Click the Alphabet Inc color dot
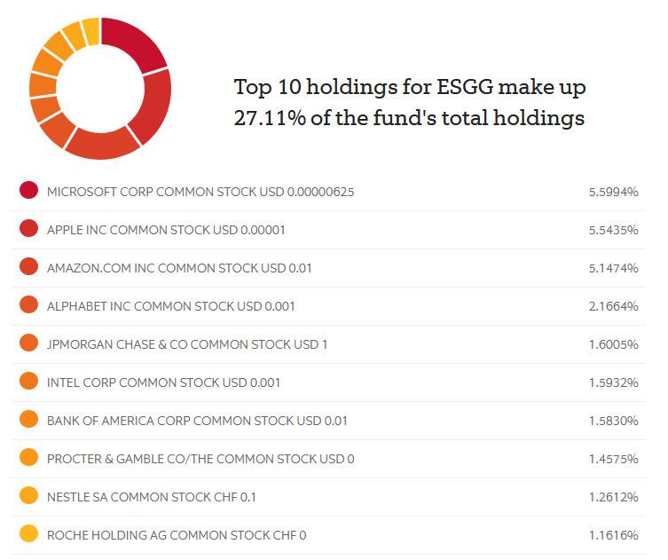Viewport: 668px width, 560px height. point(28,305)
